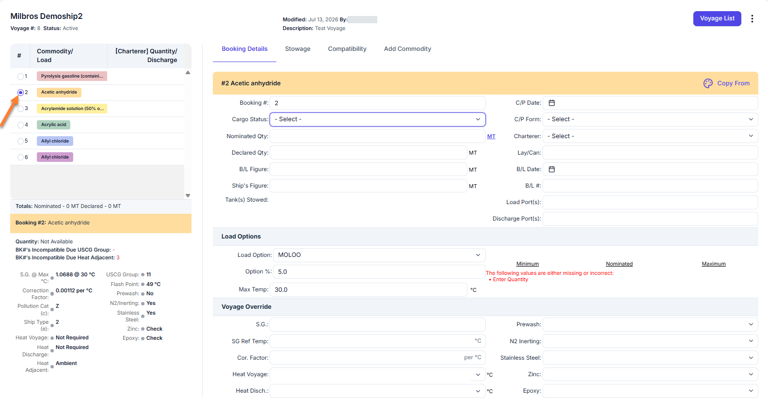Open the Epoxy override dropdown
The height and width of the screenshot is (398, 768).
pyautogui.click(x=650, y=391)
